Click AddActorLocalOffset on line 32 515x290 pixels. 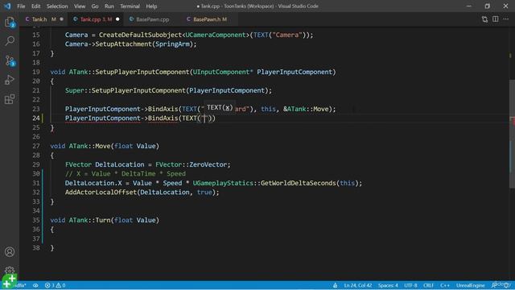101,193
